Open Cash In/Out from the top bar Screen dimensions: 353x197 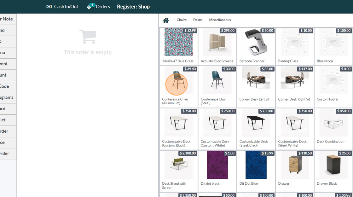(62, 7)
